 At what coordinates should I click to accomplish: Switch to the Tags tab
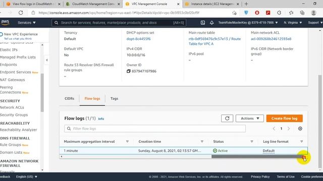(x=114, y=99)
